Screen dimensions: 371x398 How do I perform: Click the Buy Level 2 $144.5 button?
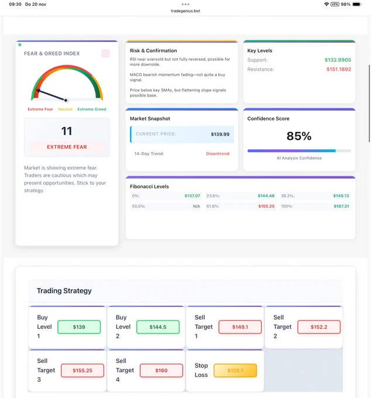point(158,327)
